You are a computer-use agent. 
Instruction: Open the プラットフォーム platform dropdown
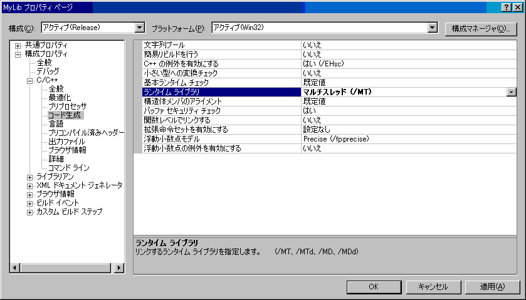(431, 28)
